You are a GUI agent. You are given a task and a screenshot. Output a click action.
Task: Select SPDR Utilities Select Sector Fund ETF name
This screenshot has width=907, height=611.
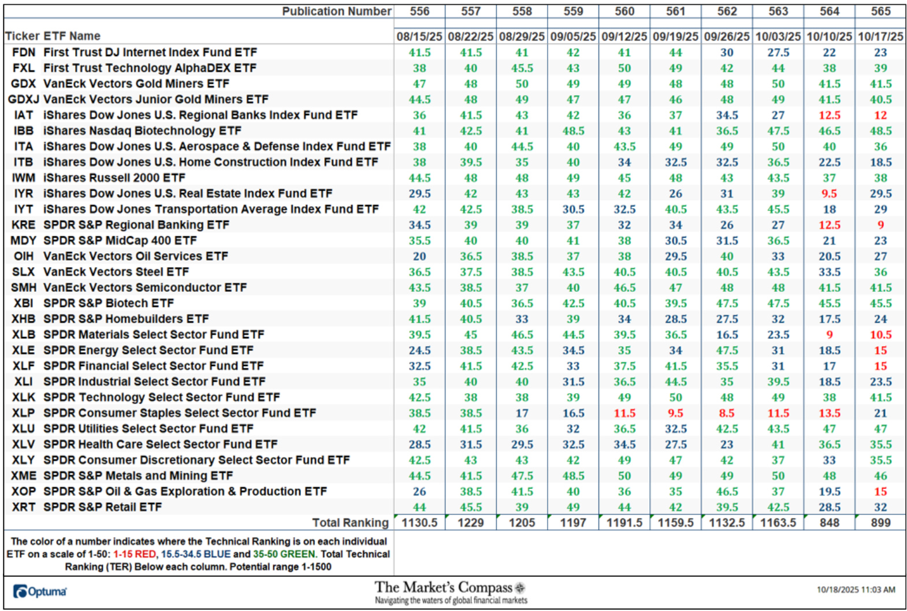pos(148,428)
